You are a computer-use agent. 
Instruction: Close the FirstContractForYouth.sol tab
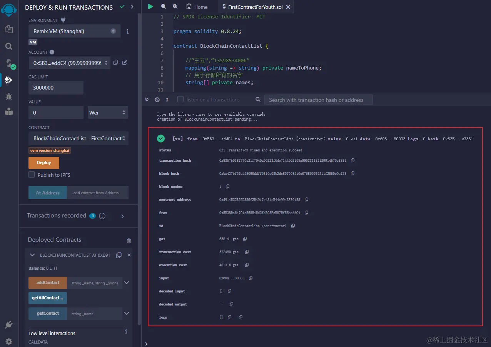coord(289,7)
